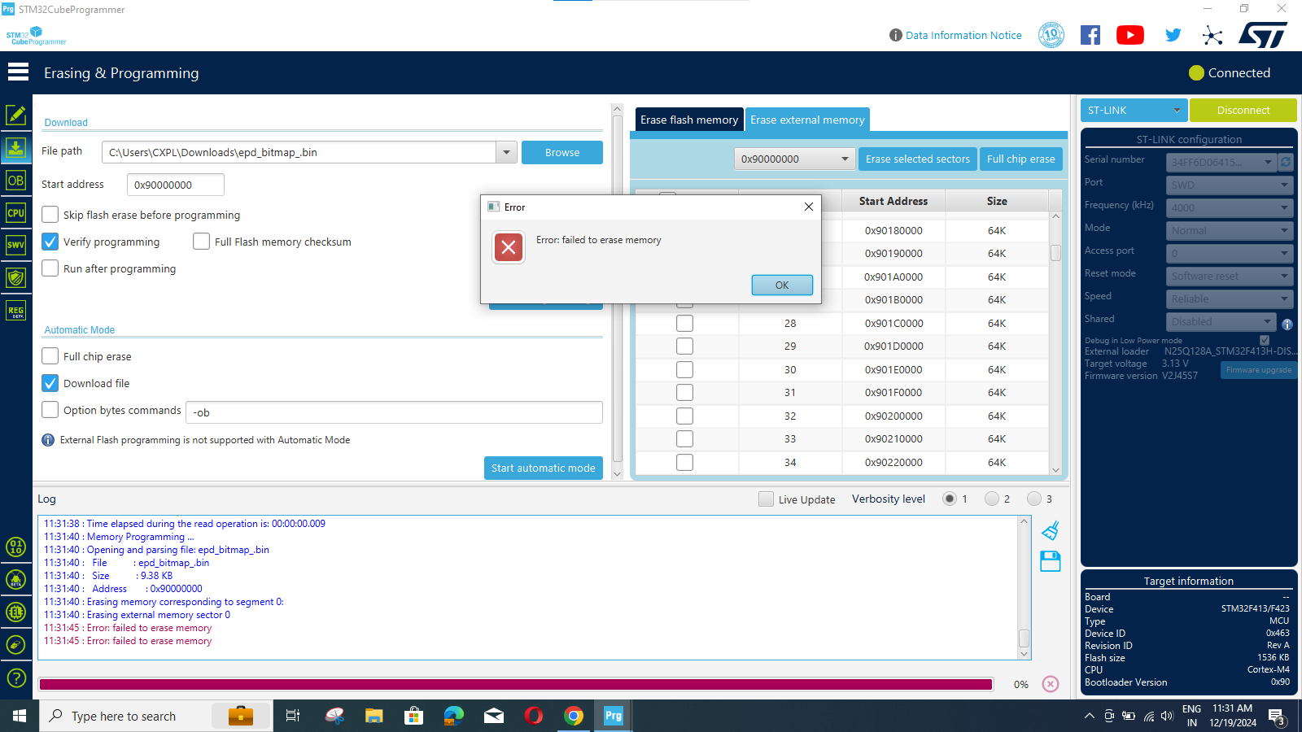Open the Option Bytes (OB) sidebar icon
Viewport: 1302px width, 732px height.
click(x=15, y=180)
